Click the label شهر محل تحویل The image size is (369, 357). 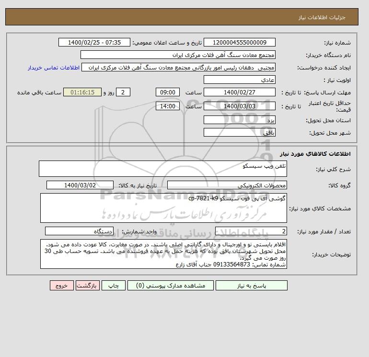[330, 133]
